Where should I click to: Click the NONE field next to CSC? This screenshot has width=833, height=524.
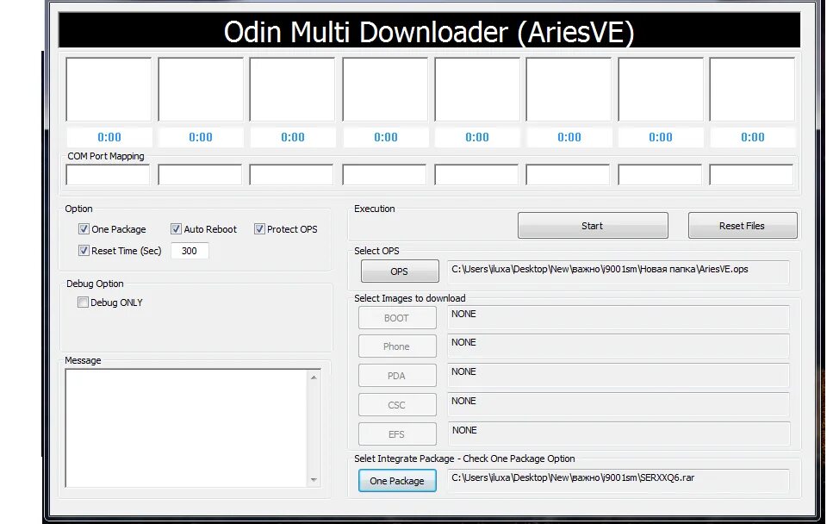(x=619, y=404)
